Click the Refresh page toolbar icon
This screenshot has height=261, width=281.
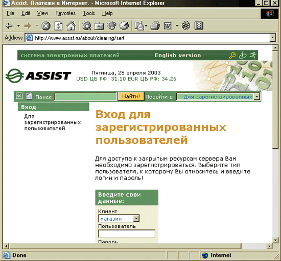(58, 26)
